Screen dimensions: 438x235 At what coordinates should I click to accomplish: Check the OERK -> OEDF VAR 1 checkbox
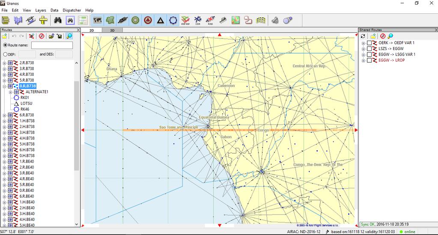pyautogui.click(x=369, y=43)
